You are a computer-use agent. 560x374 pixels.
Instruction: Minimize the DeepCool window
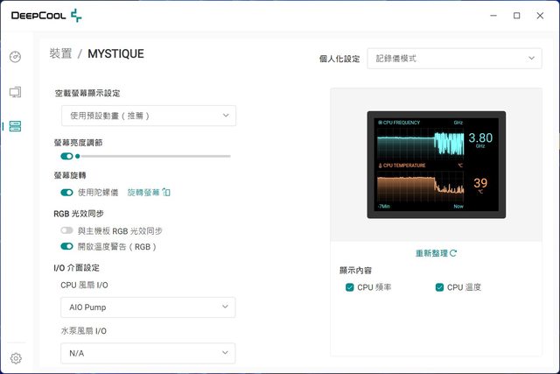(492, 15)
